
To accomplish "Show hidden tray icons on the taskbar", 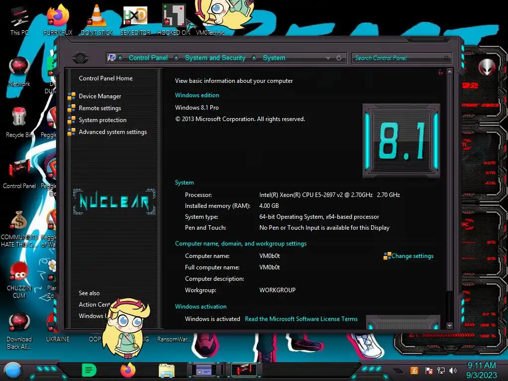I will (398, 371).
